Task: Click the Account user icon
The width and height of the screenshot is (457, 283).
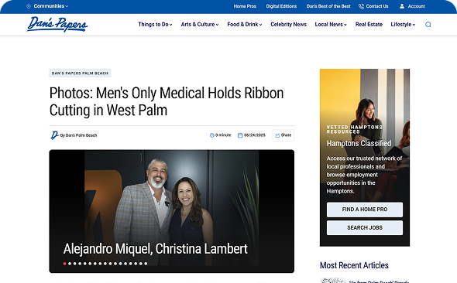Action: 402,6
